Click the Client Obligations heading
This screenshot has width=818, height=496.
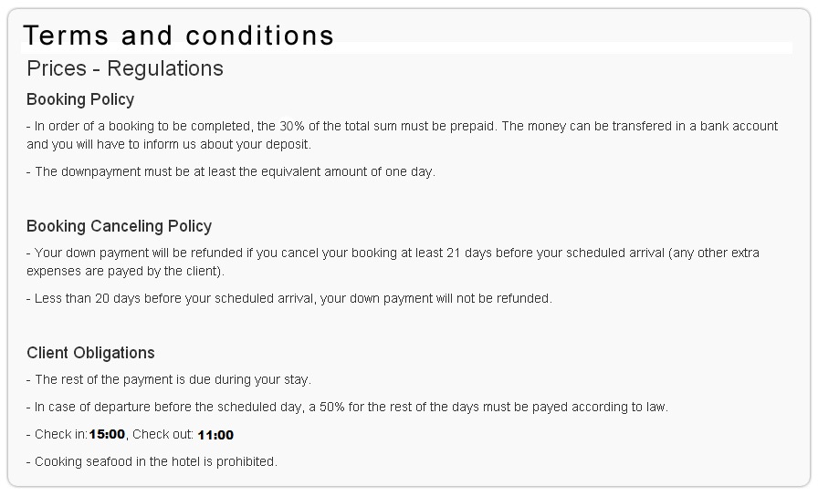90,353
